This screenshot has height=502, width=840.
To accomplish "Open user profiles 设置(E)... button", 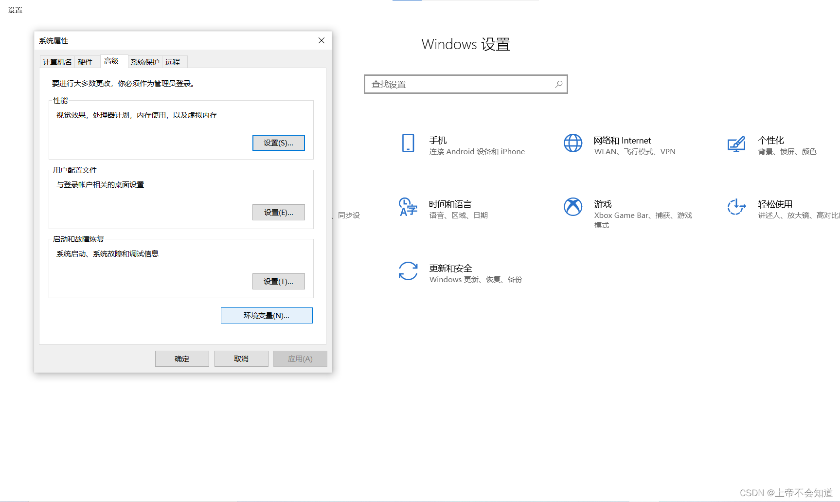I will click(x=279, y=212).
